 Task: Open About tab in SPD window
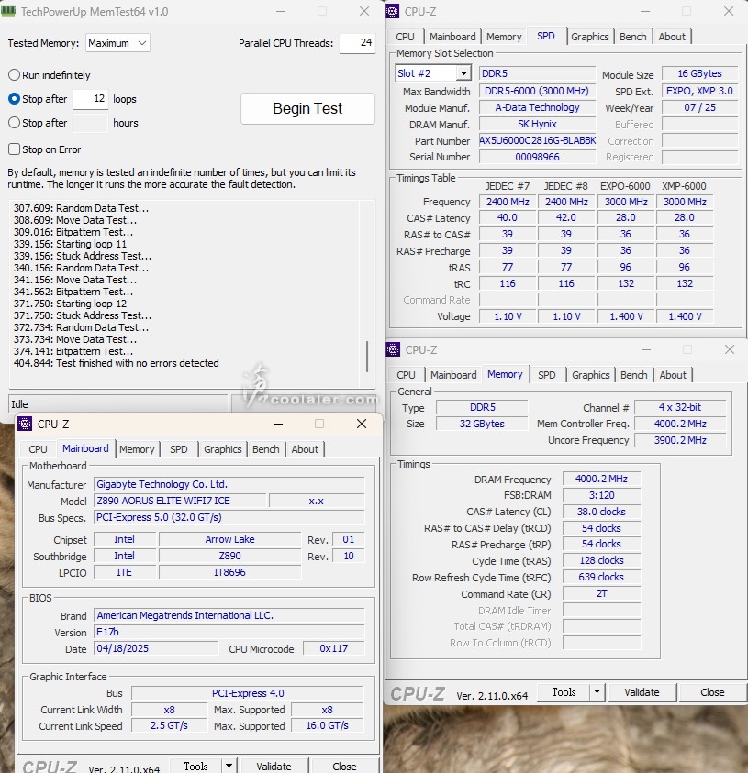(672, 37)
